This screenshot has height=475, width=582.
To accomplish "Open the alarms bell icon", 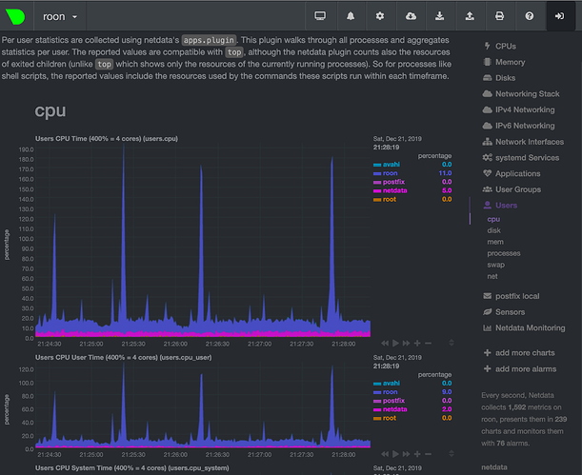I will point(351,16).
